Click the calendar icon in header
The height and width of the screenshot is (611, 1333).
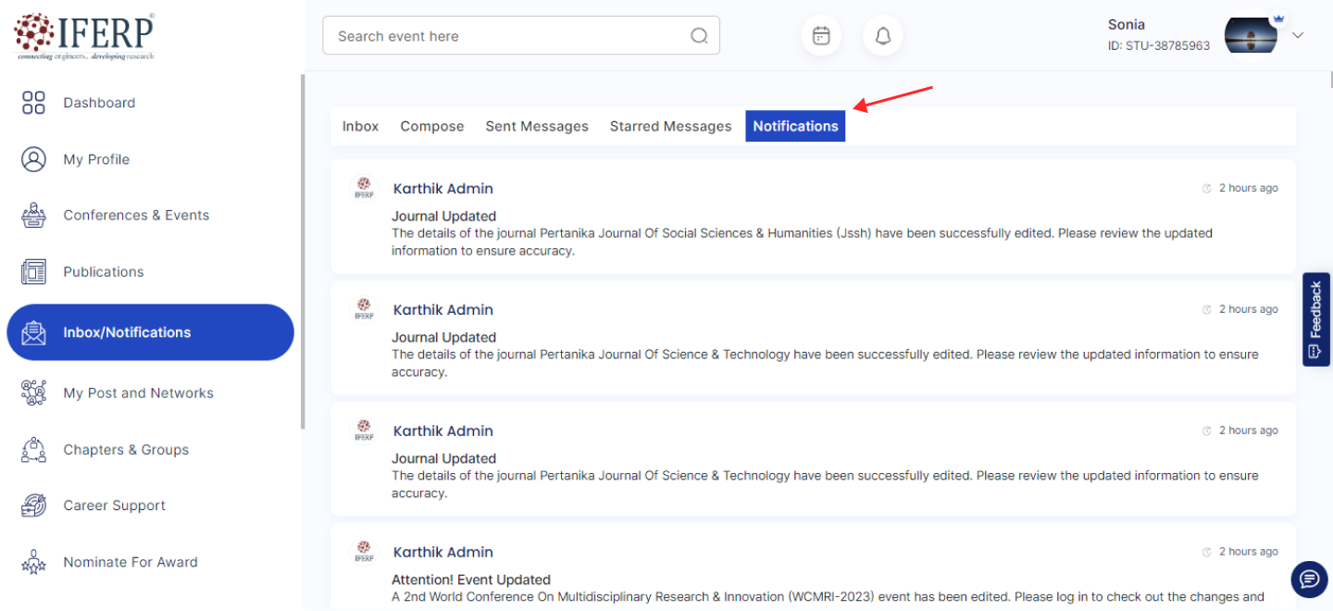coord(821,36)
